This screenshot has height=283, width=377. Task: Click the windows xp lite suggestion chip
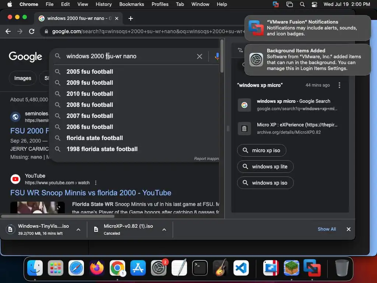[x=265, y=167]
